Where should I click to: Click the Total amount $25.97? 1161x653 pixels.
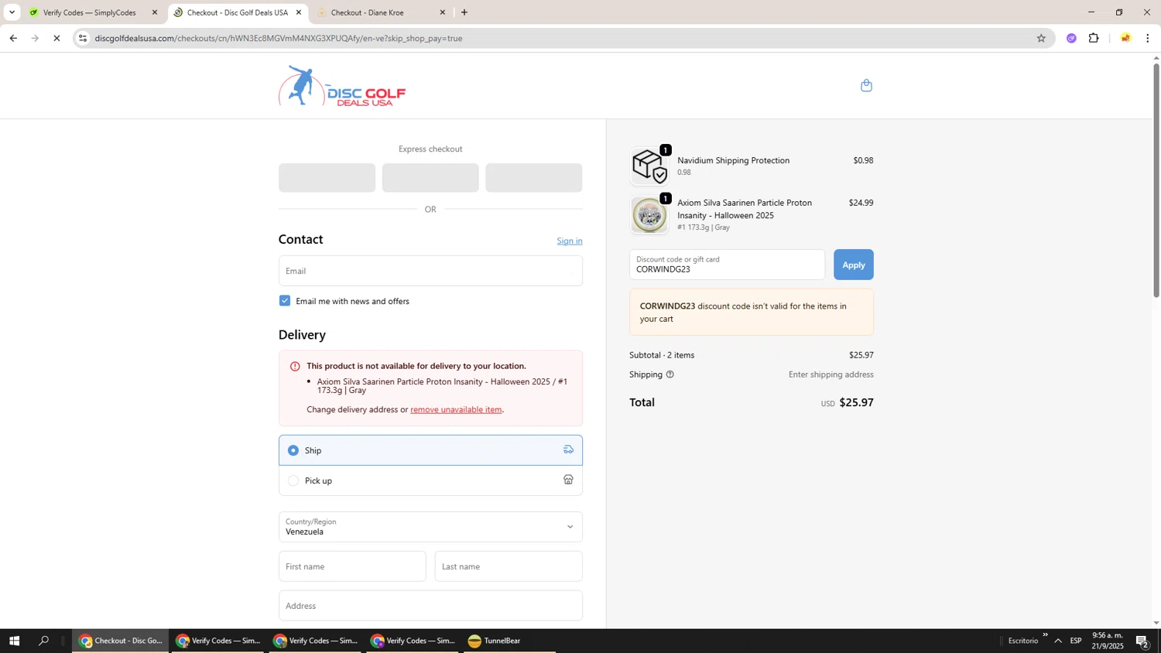pyautogui.click(x=856, y=402)
